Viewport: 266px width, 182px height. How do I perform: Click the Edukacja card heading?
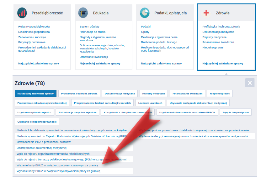(101, 13)
